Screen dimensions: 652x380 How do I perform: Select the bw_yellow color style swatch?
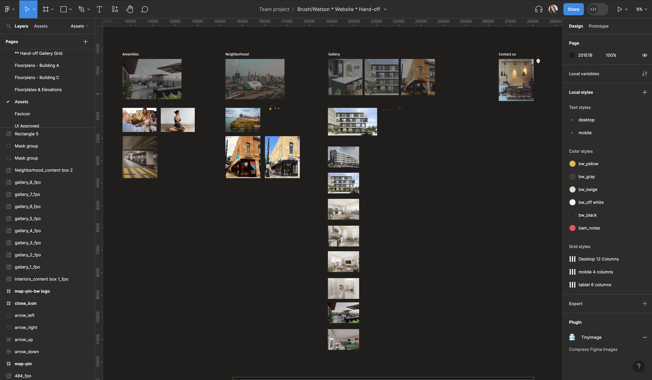pos(572,164)
